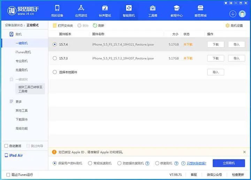Close the Apple ID warning banner
251x180 pixels.
244,152
